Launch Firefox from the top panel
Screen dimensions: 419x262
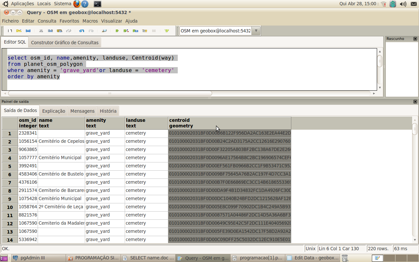pos(77,4)
